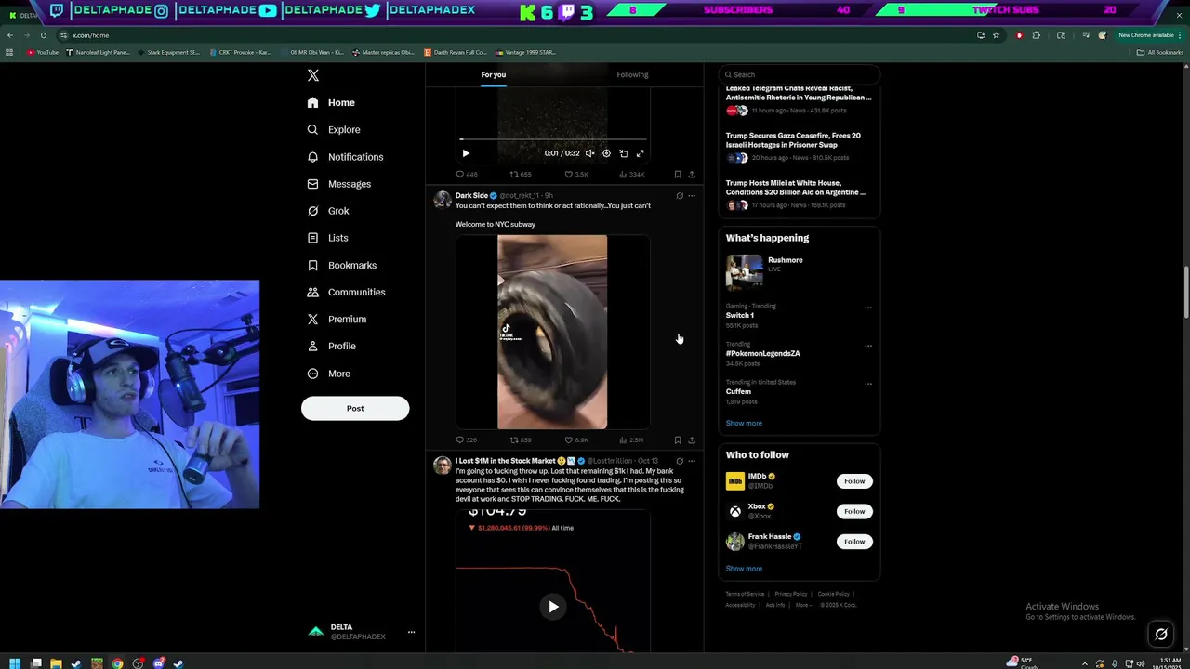Expand the More menu in the sidebar
This screenshot has width=1190, height=669.
pyautogui.click(x=329, y=374)
